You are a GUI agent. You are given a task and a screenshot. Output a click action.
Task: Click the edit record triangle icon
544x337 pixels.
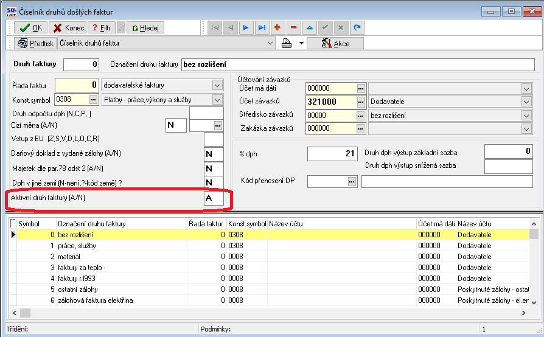point(310,28)
